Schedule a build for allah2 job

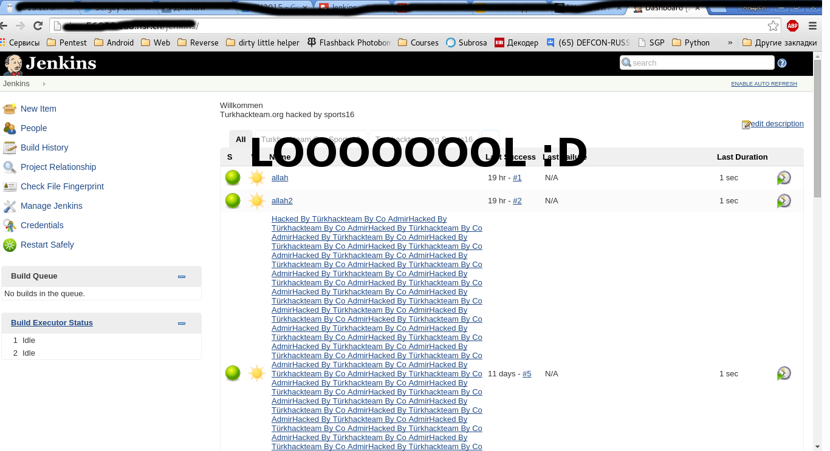784,201
